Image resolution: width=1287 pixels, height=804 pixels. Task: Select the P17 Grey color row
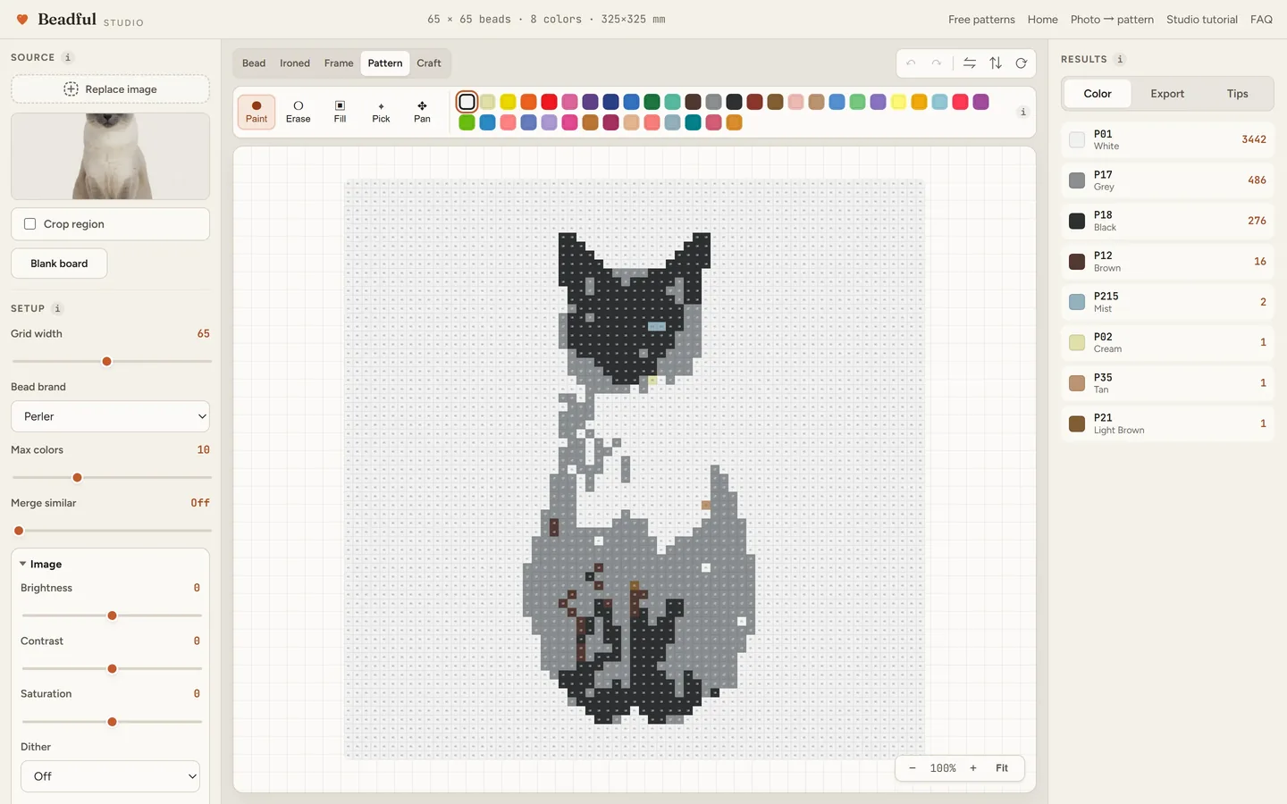tap(1167, 180)
